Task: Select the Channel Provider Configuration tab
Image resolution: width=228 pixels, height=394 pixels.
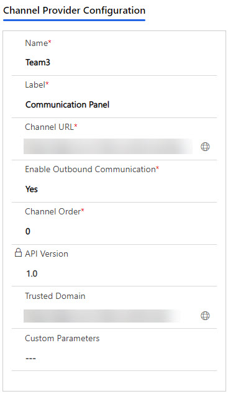Action: 75,11
